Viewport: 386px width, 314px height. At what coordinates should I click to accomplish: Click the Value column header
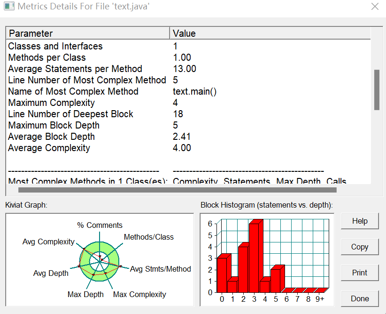tap(270, 33)
